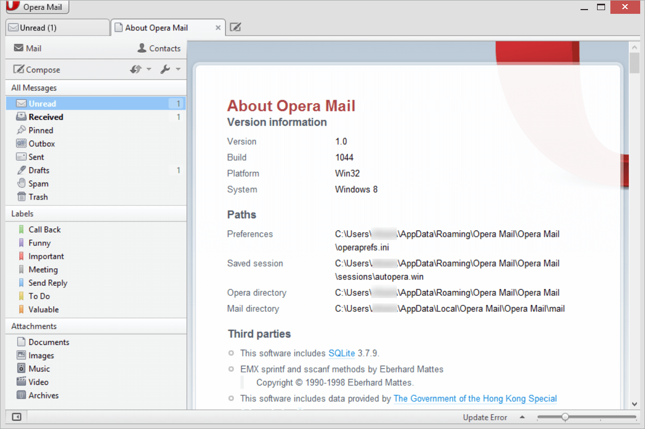The width and height of the screenshot is (645, 429).
Task: Click the Pinned pushpin icon
Action: (x=21, y=130)
